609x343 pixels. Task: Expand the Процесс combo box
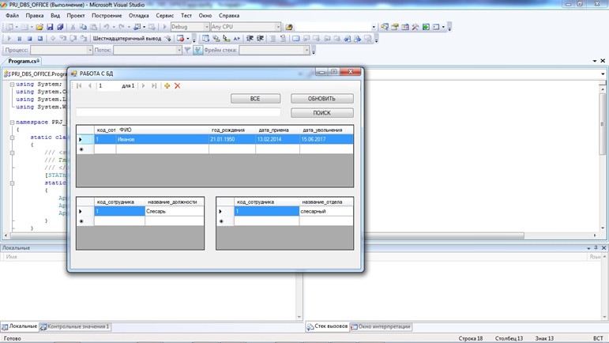pos(90,50)
